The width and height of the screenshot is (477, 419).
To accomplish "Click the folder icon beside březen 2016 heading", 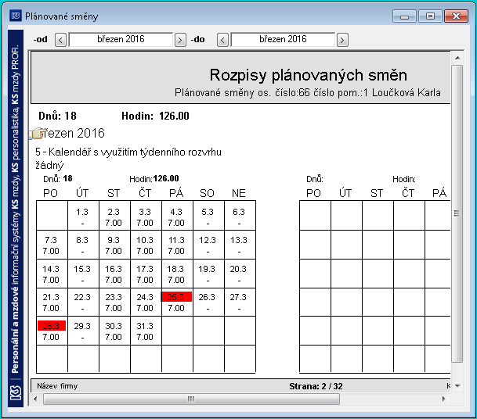I will click(x=38, y=133).
